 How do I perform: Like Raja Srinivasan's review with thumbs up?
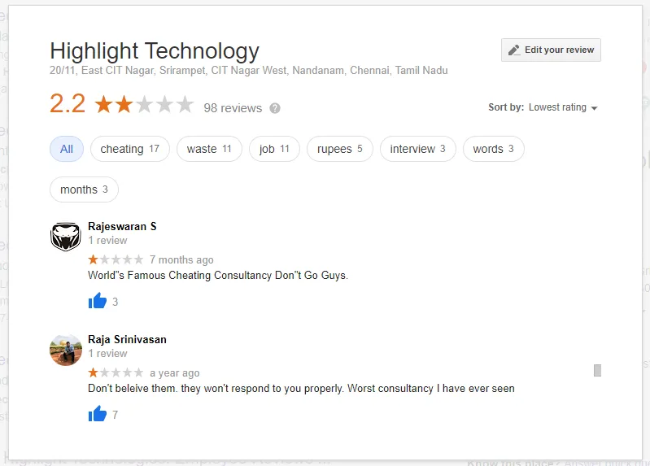[98, 414]
